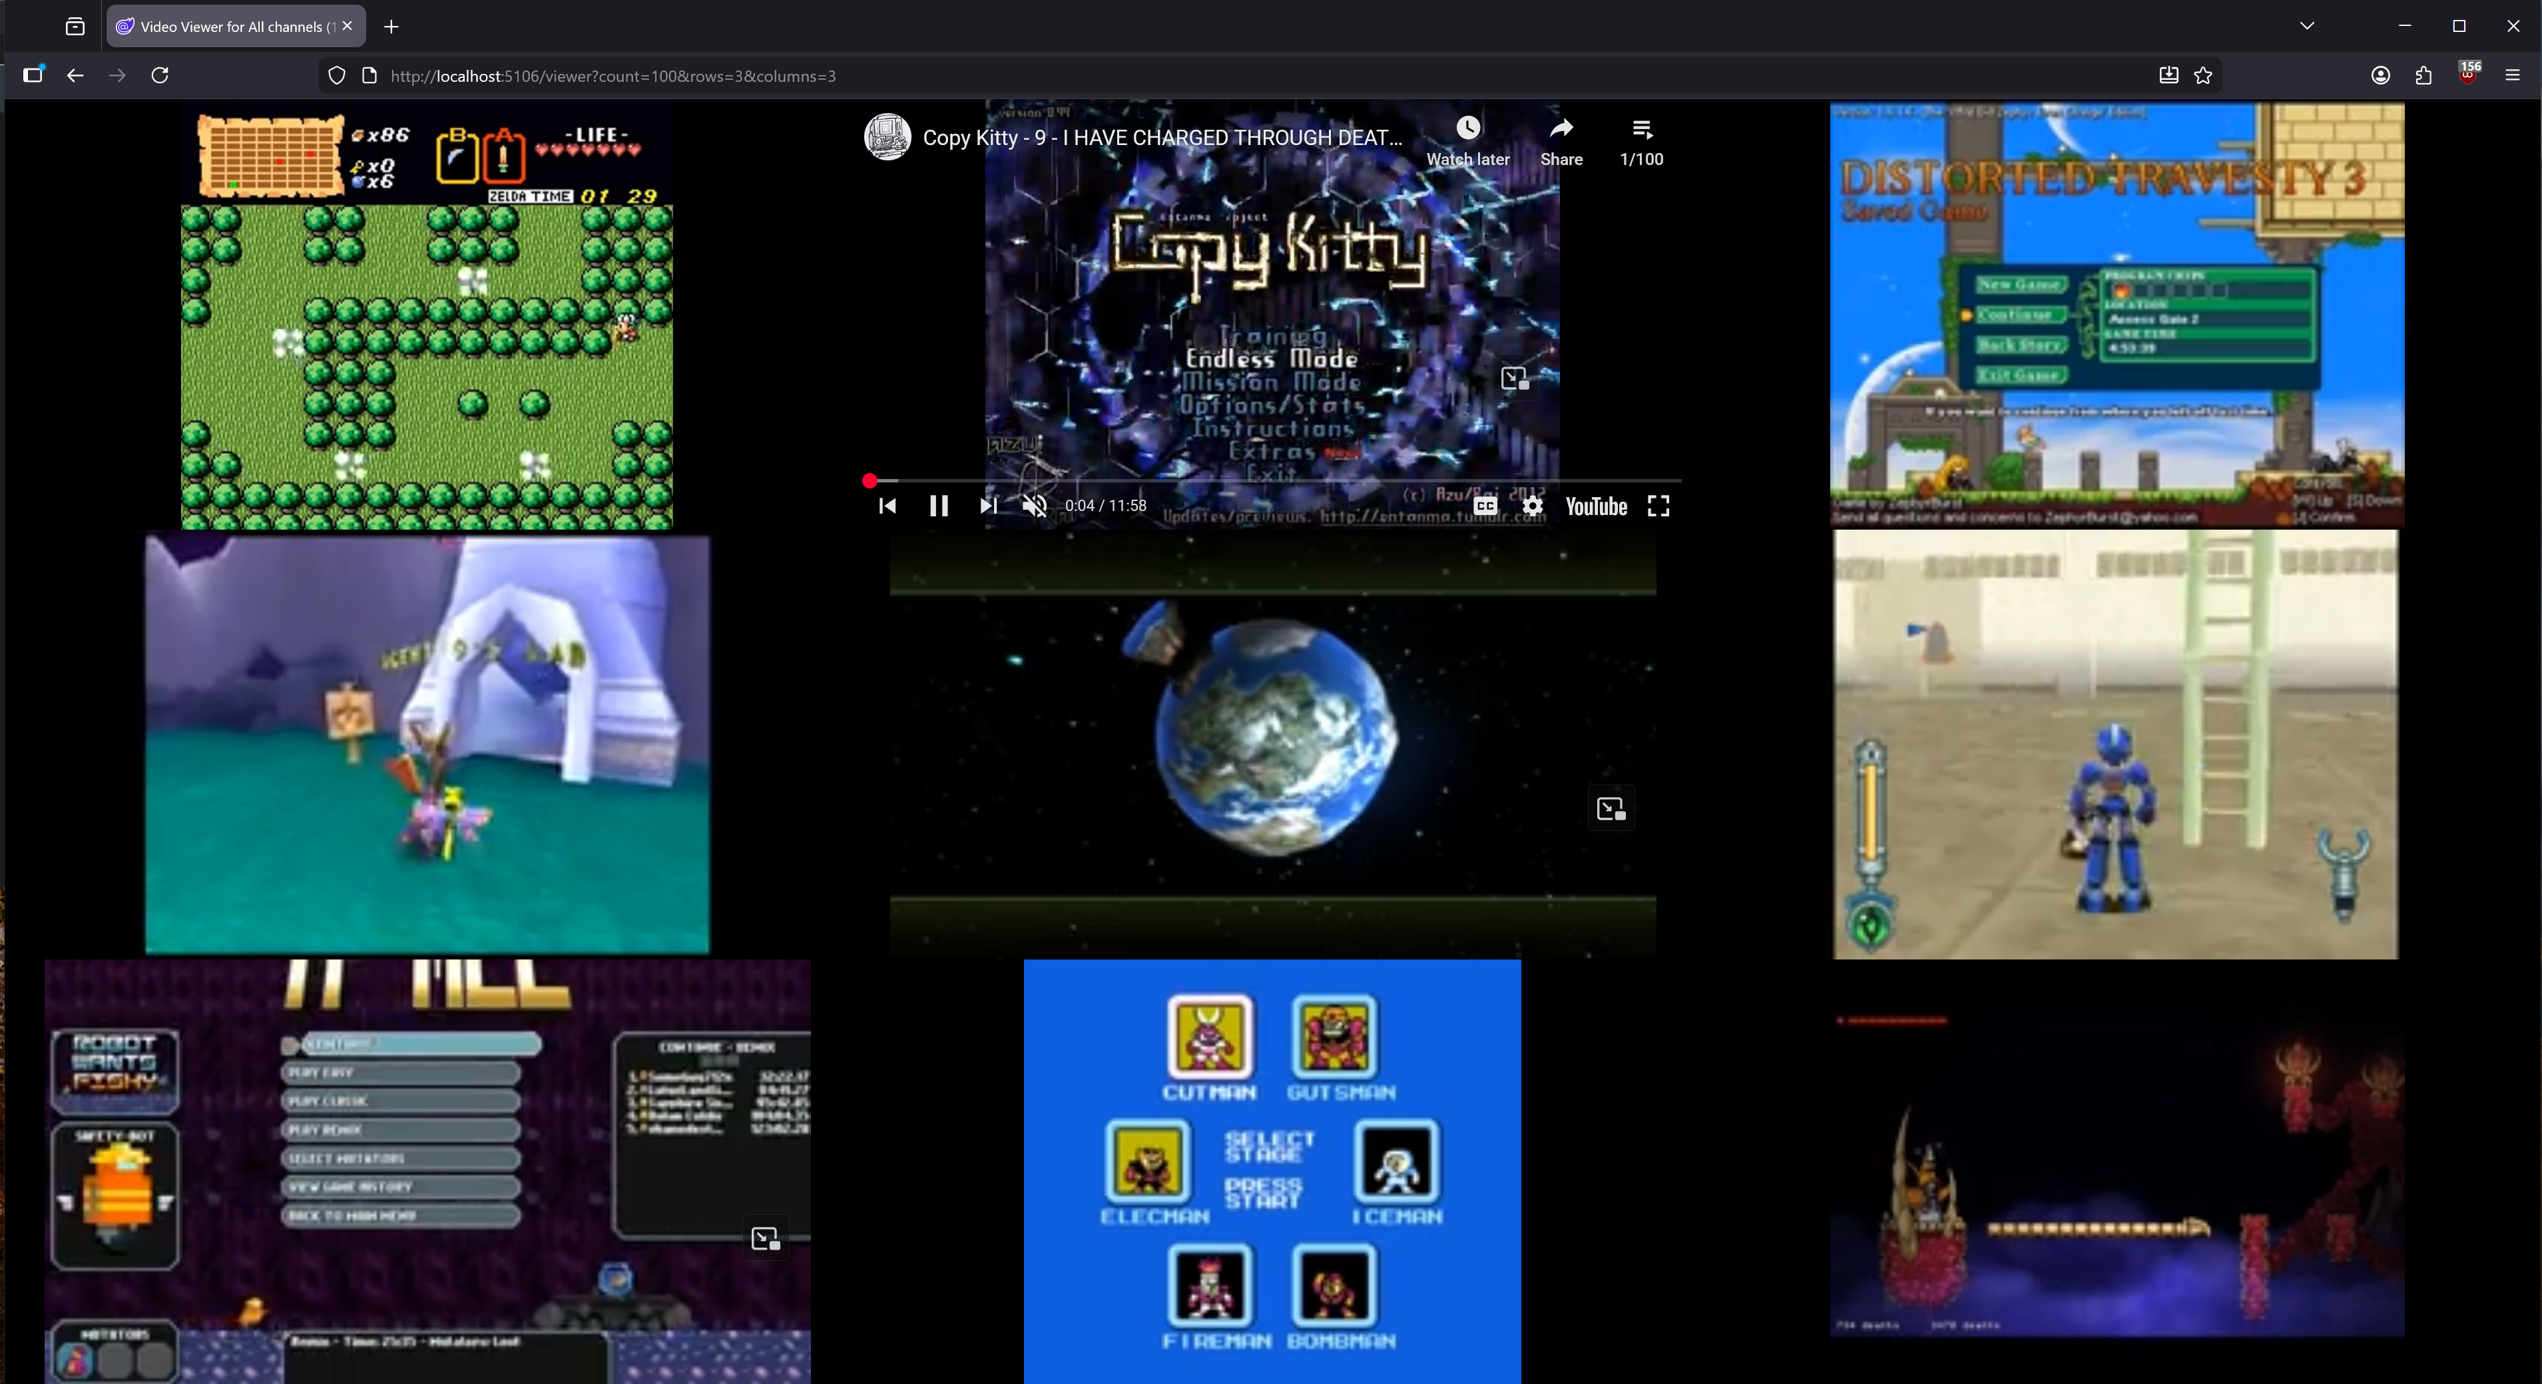Viewport: 2542px width, 1384px height.
Task: Add video to Watch later
Action: [x=1467, y=141]
